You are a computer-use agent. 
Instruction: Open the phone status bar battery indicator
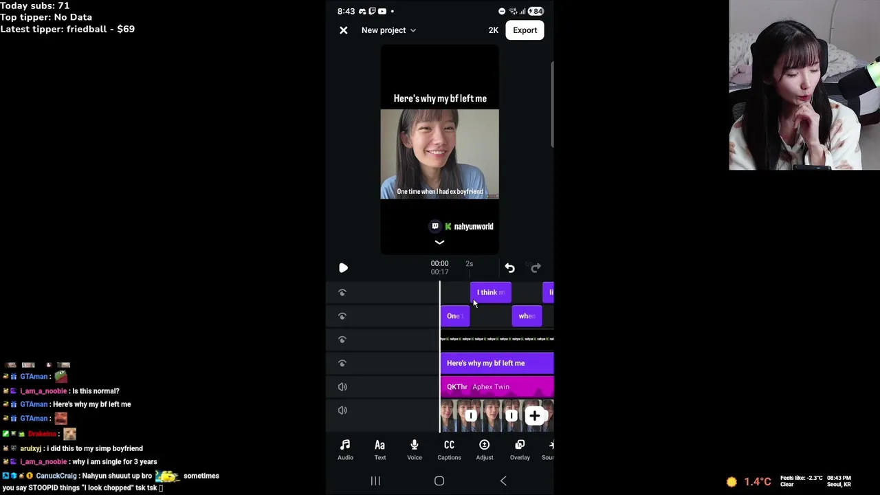pyautogui.click(x=536, y=11)
